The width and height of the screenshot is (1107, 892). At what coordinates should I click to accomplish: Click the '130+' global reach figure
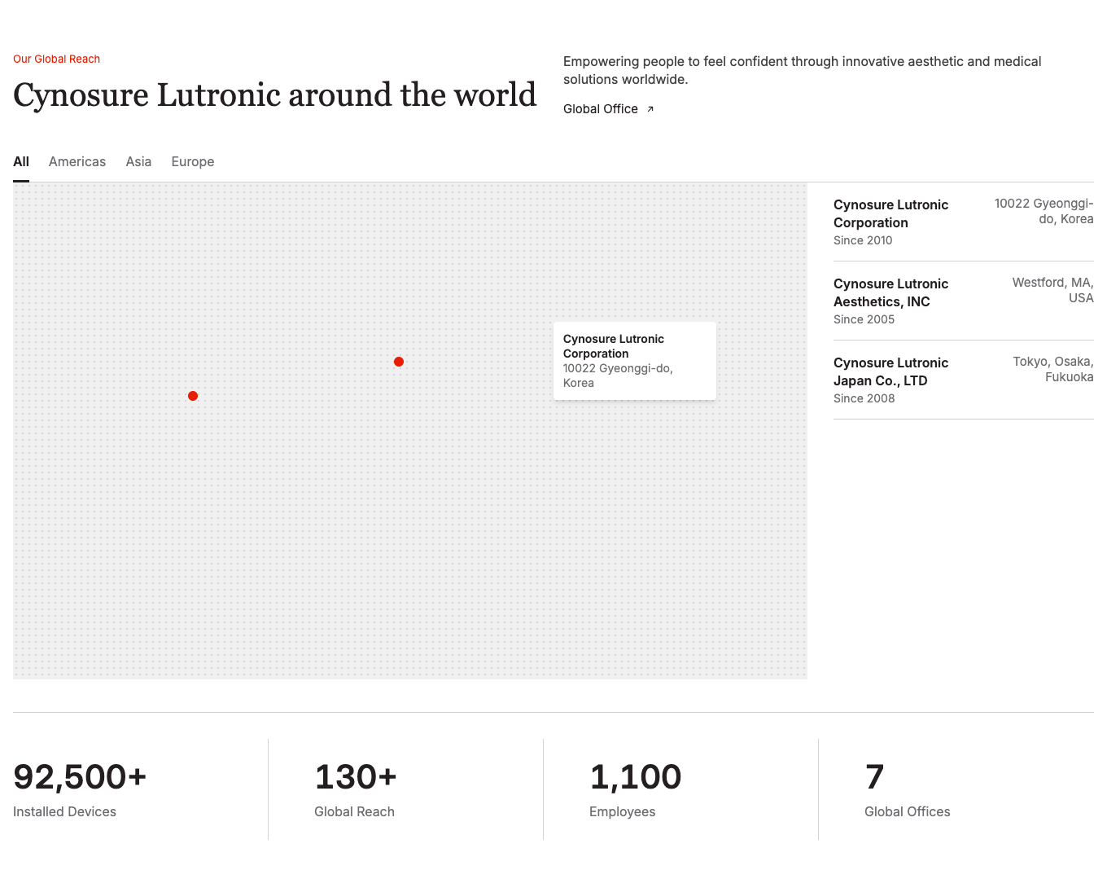356,777
